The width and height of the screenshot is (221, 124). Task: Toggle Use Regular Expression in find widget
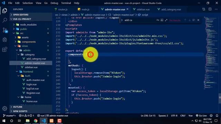tap(166, 20)
